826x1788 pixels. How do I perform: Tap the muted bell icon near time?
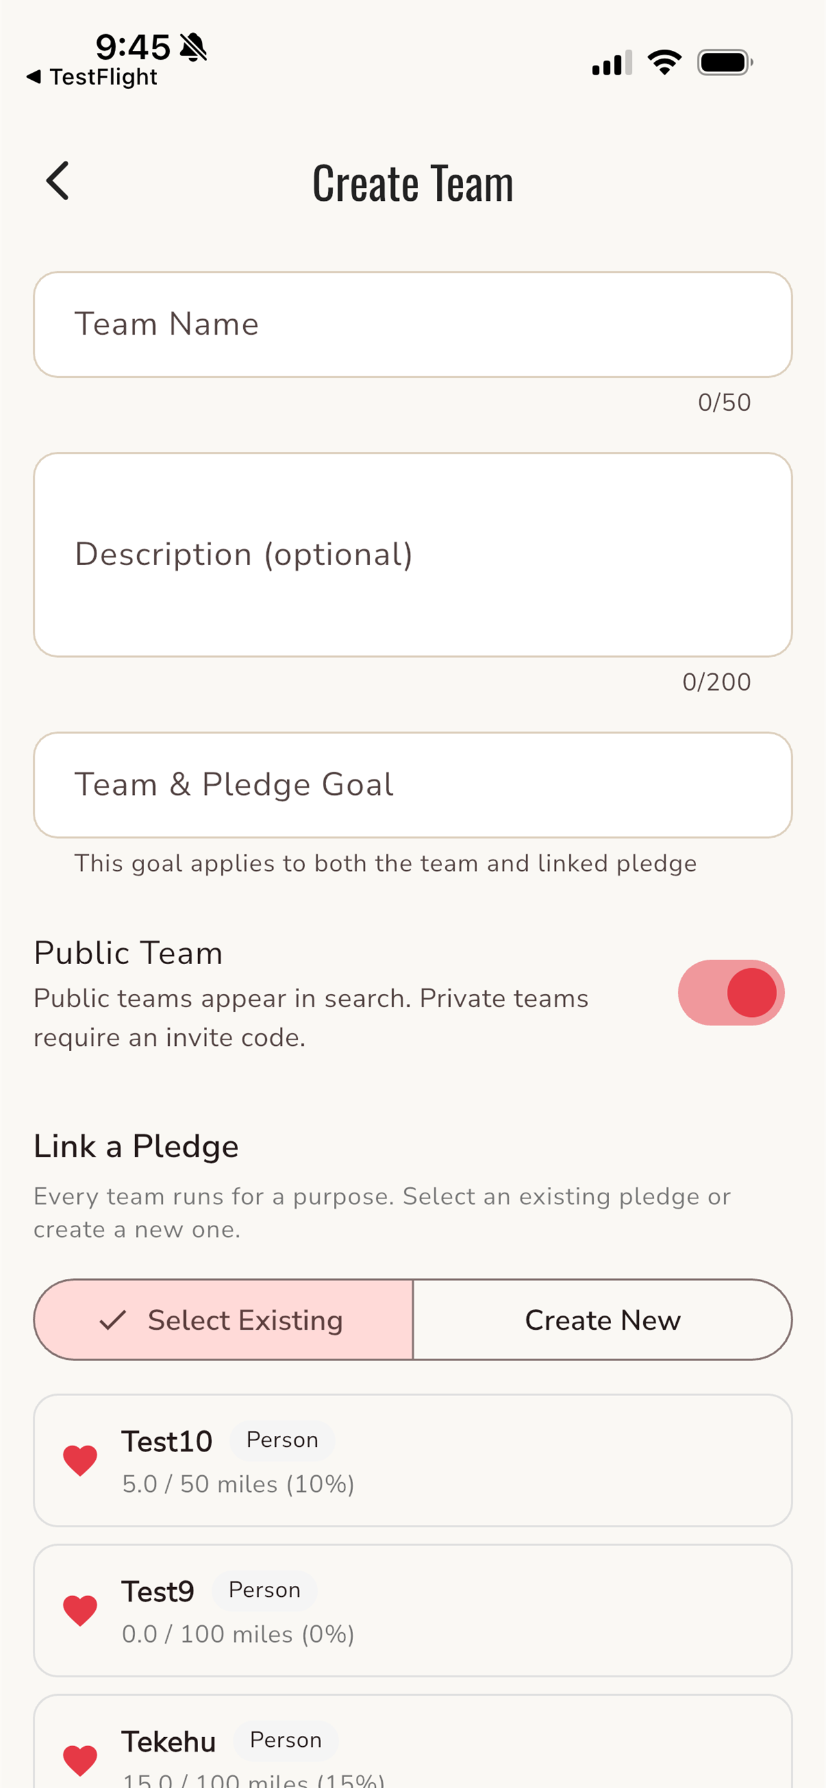(x=193, y=47)
